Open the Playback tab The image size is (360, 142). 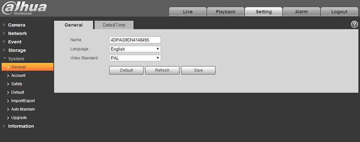(226, 12)
